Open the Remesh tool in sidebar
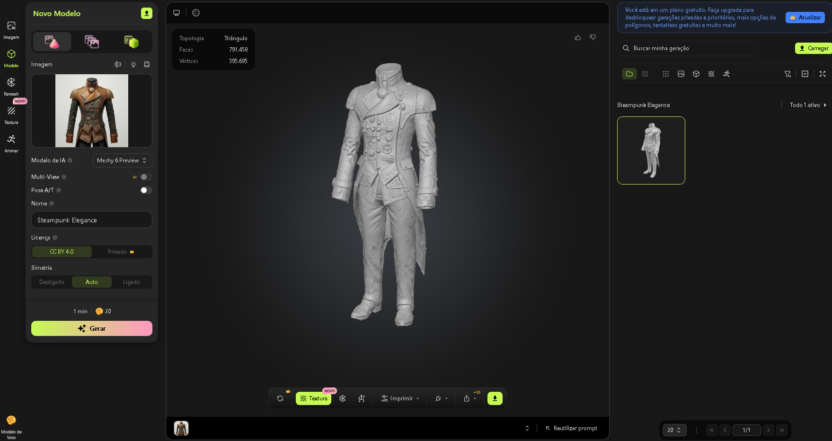 [11, 86]
